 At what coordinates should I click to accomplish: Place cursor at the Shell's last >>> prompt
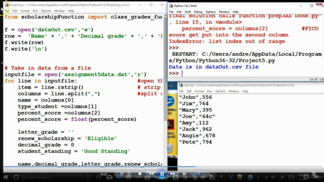[182, 73]
